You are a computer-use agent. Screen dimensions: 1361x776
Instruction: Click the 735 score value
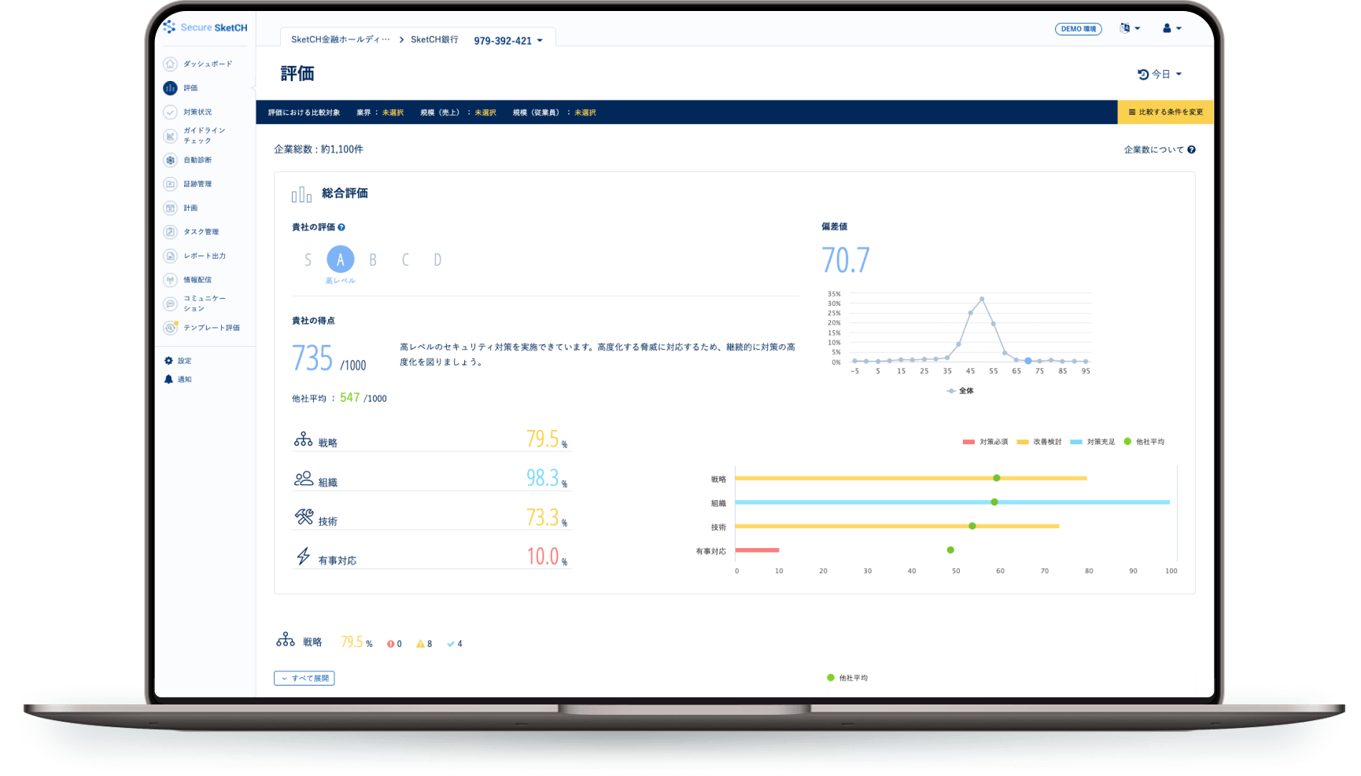(312, 359)
